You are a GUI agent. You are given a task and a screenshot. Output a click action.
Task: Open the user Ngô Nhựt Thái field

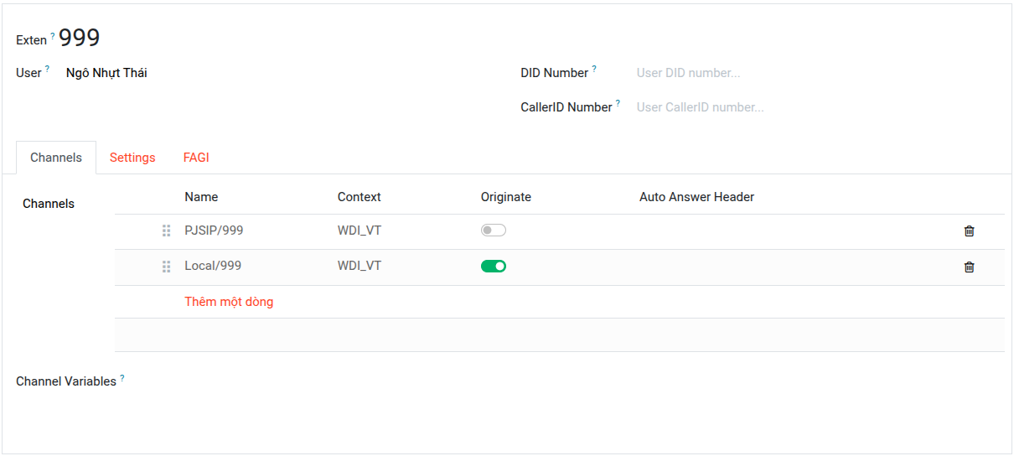tap(106, 73)
